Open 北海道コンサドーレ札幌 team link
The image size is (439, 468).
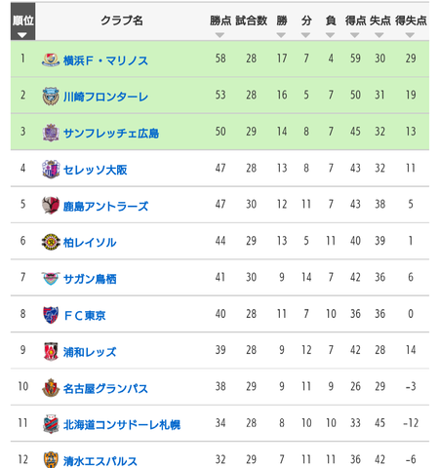pyautogui.click(x=122, y=425)
